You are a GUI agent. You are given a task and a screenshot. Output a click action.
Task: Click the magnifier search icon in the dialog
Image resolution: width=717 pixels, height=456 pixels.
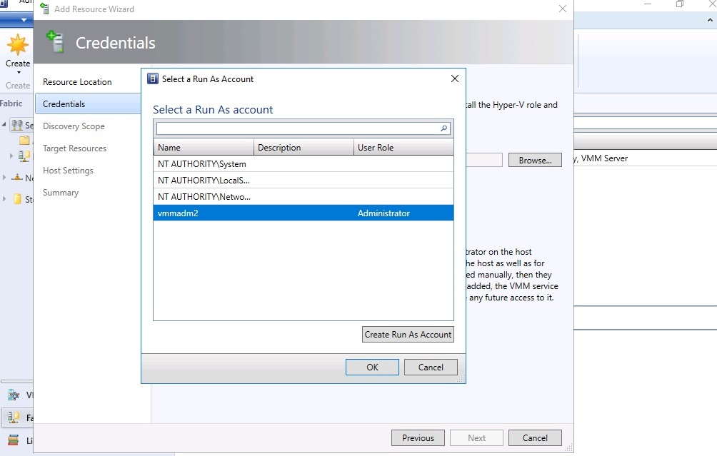[x=444, y=128]
